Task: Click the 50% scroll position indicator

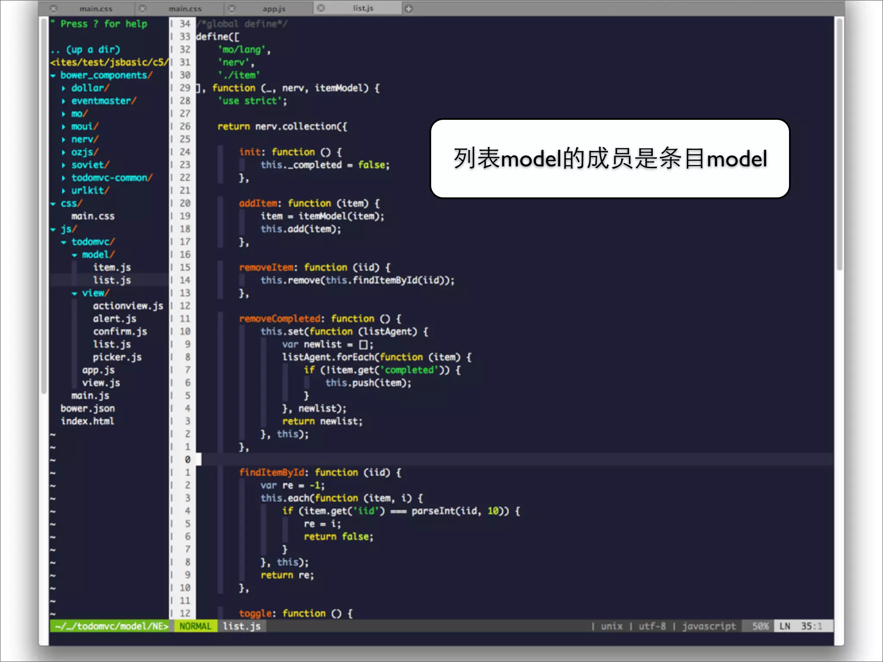Action: (760, 626)
